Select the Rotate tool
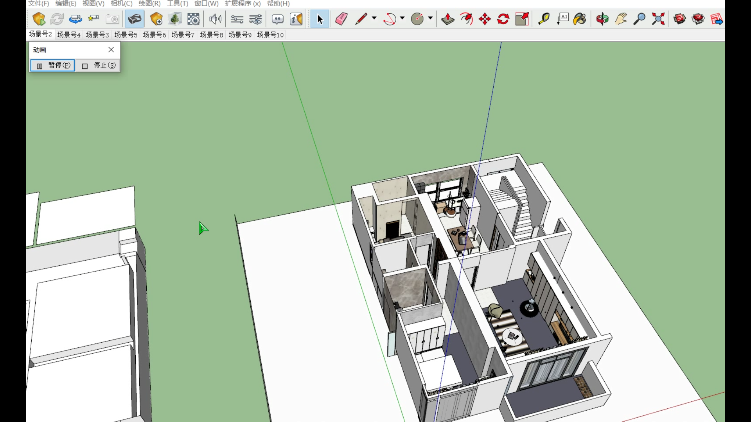This screenshot has height=422, width=751. click(503, 19)
